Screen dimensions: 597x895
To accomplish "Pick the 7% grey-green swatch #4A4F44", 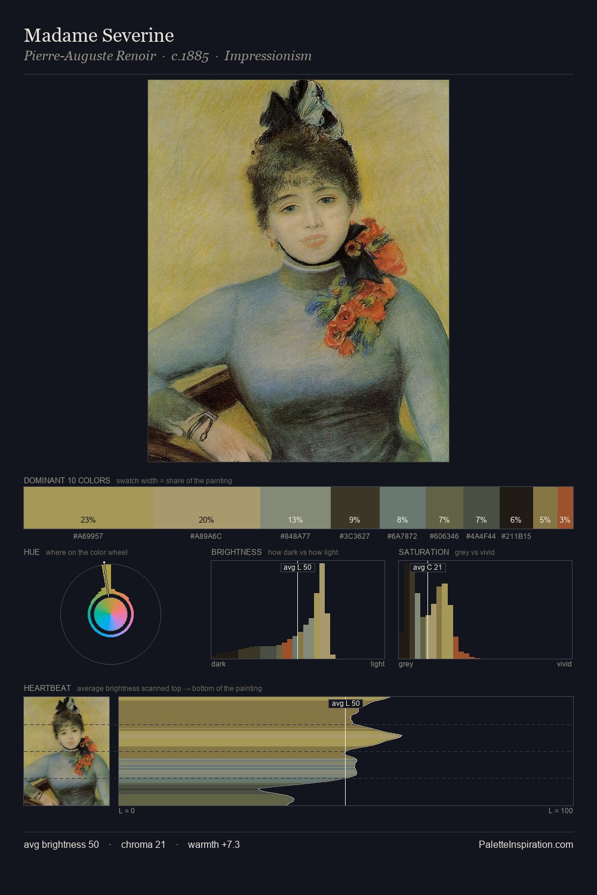I will (481, 508).
